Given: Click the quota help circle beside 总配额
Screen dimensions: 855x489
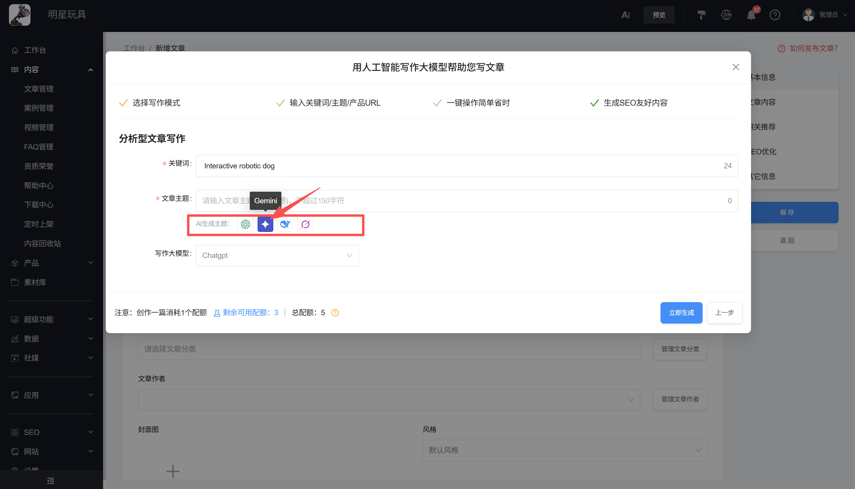Looking at the screenshot, I should 335,313.
